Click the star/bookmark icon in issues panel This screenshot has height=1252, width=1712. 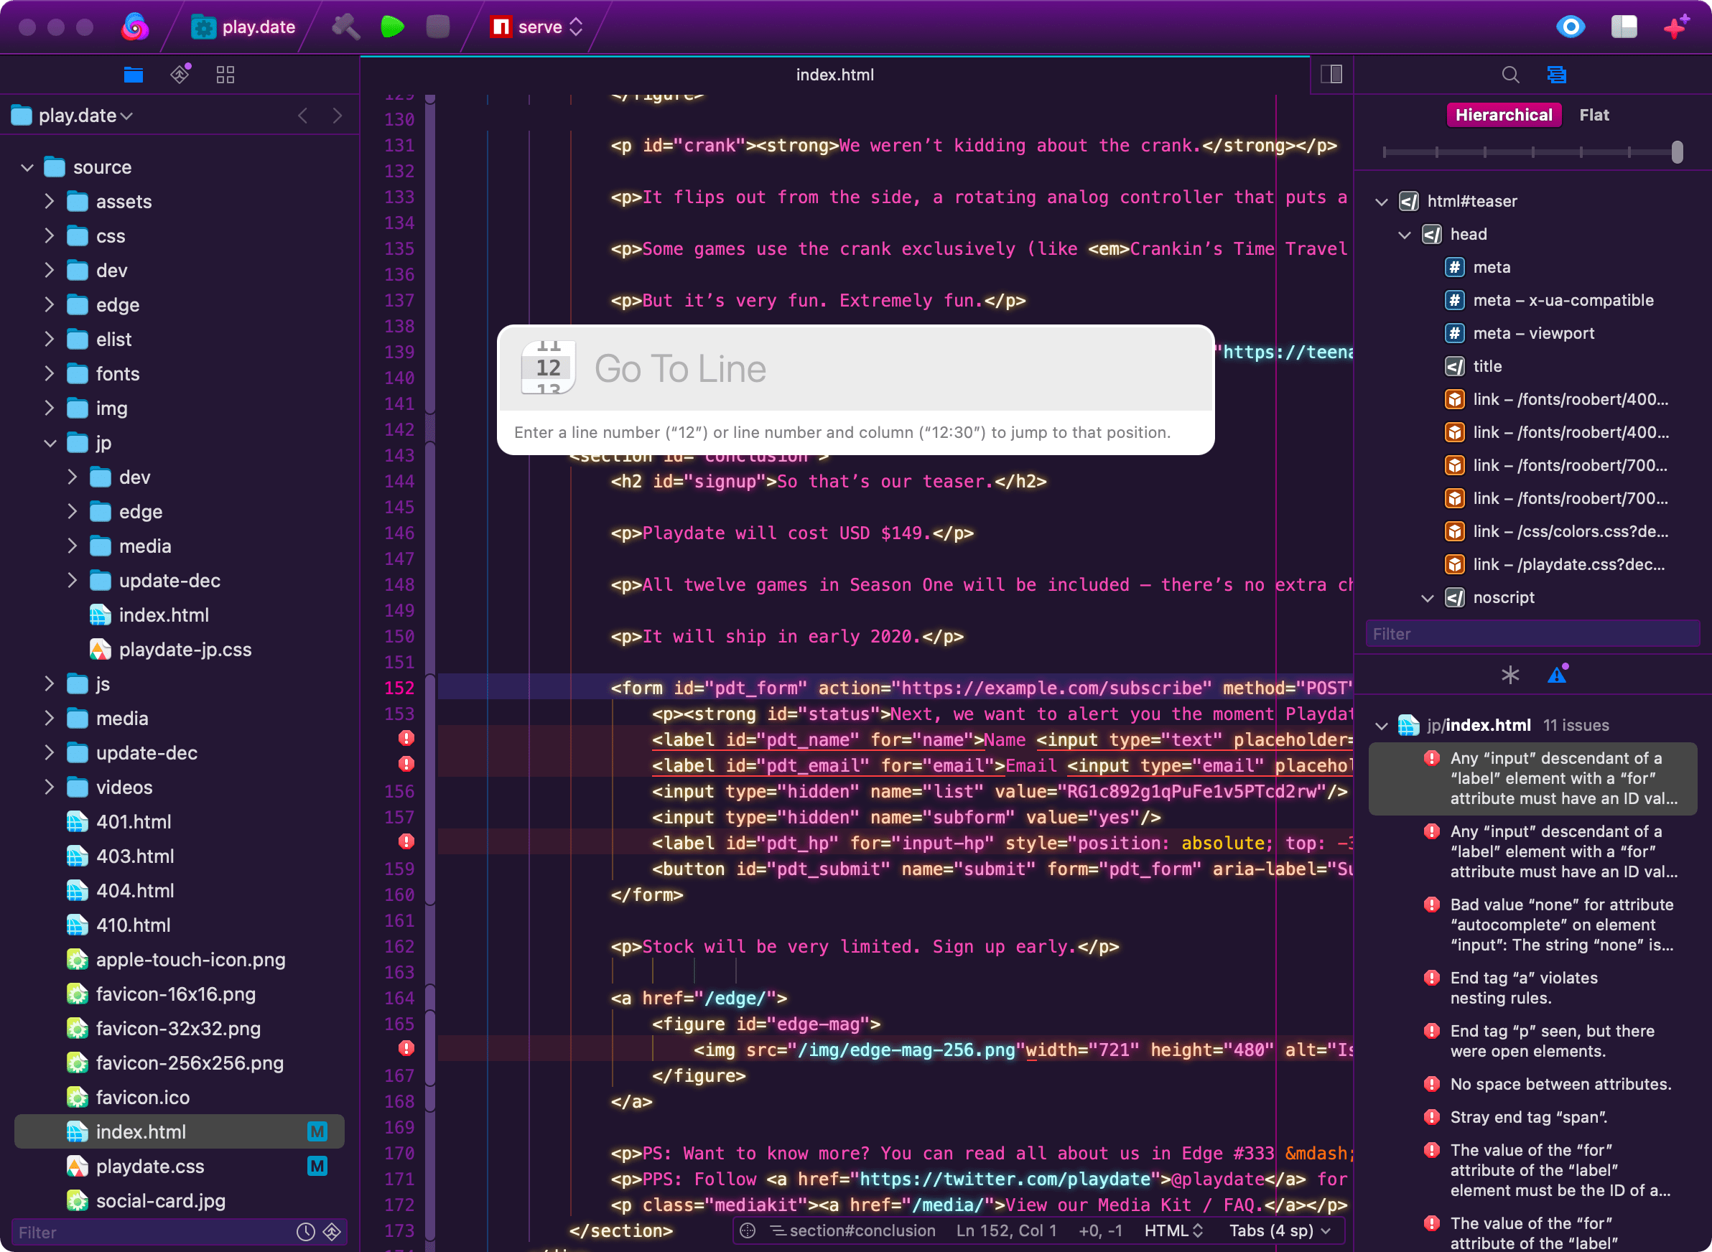click(1509, 674)
